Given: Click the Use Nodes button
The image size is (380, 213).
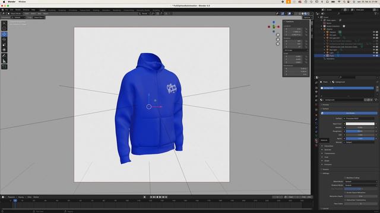Looking at the screenshot, I should point(350,113).
